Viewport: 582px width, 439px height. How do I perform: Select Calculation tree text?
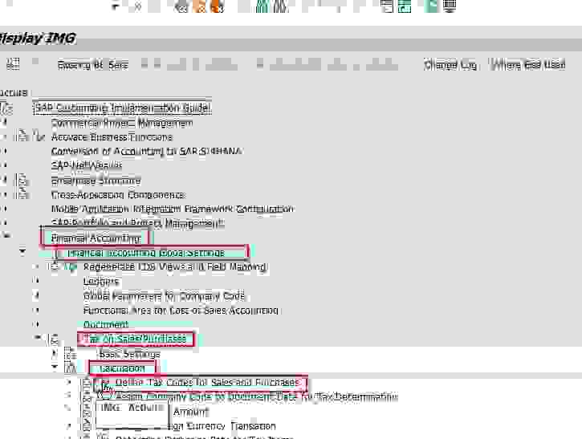pos(122,368)
